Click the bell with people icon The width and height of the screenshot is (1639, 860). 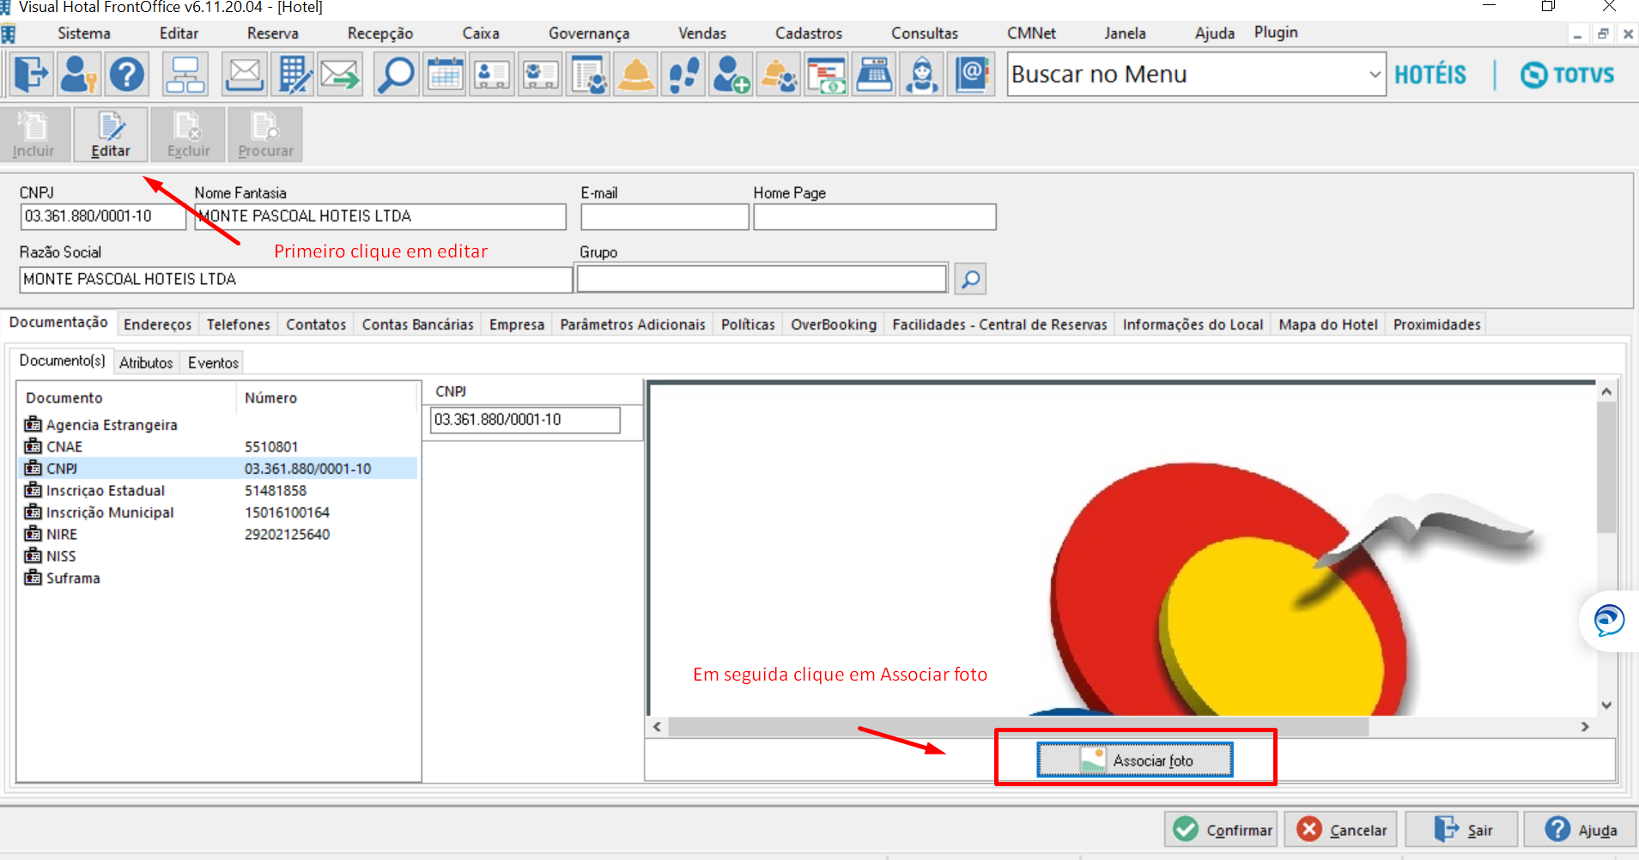click(x=780, y=75)
